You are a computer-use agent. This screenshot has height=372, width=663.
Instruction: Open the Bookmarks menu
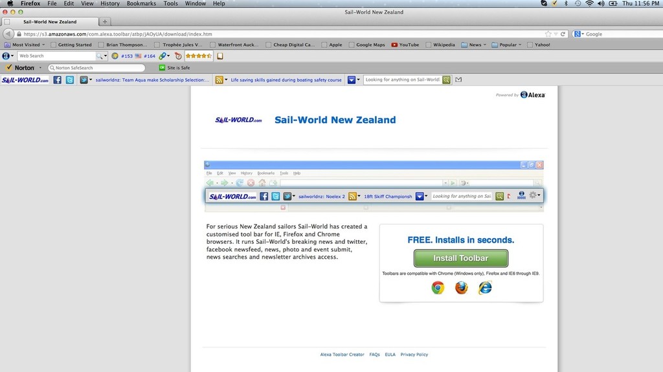tap(141, 3)
